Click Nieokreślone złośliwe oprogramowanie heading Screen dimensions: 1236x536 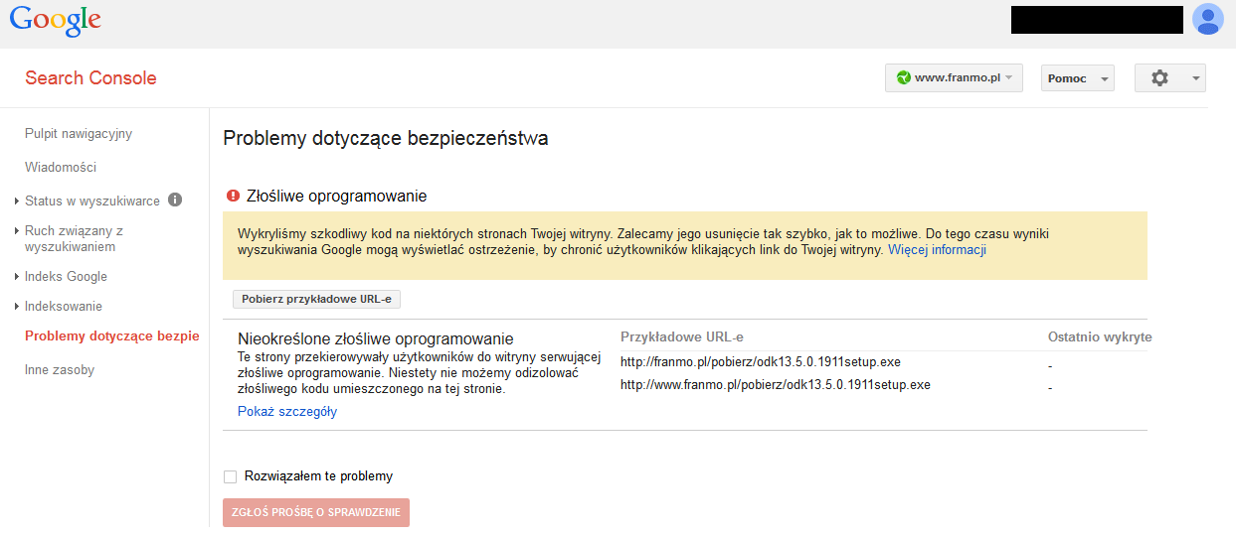[376, 338]
